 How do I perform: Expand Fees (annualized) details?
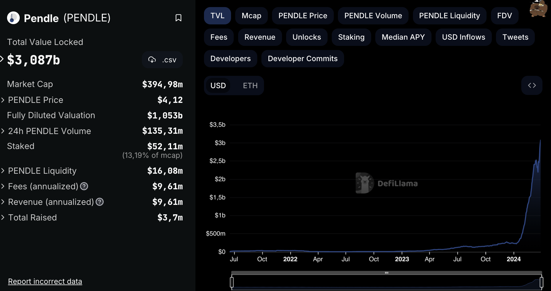click(x=3, y=186)
